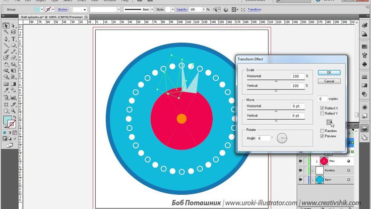
Task: Select the Eraser tool
Action: (13, 58)
